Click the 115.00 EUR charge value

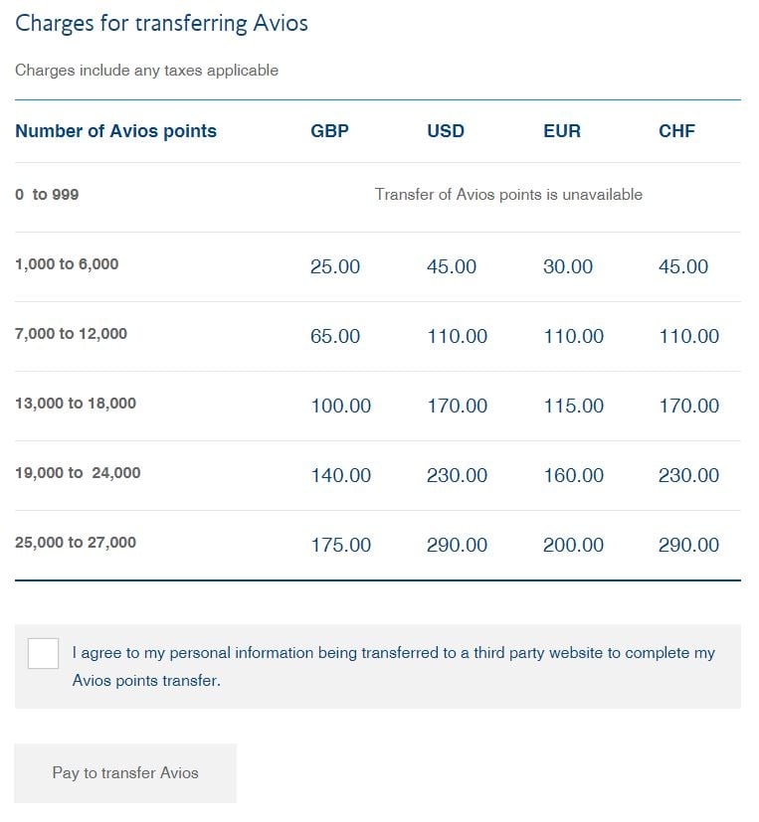pos(573,406)
